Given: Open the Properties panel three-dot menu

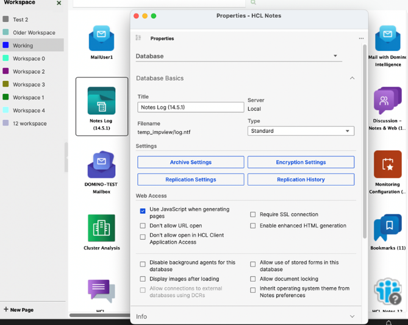Looking at the screenshot, I should (361, 38).
